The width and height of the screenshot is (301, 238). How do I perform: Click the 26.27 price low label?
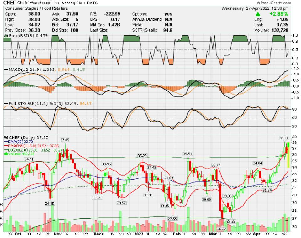point(222,229)
